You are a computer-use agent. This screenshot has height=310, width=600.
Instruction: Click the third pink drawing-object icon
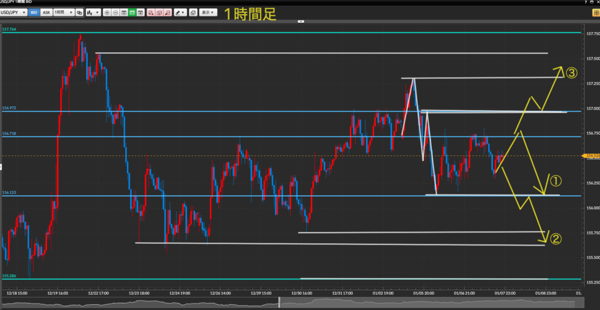pyautogui.click(x=169, y=12)
